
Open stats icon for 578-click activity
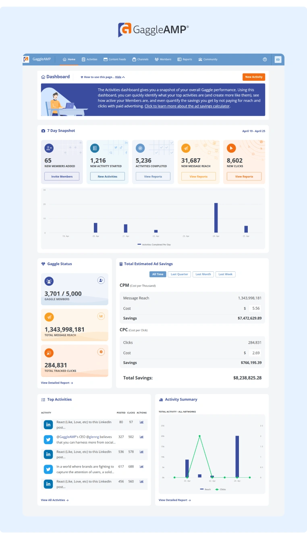[141, 452]
